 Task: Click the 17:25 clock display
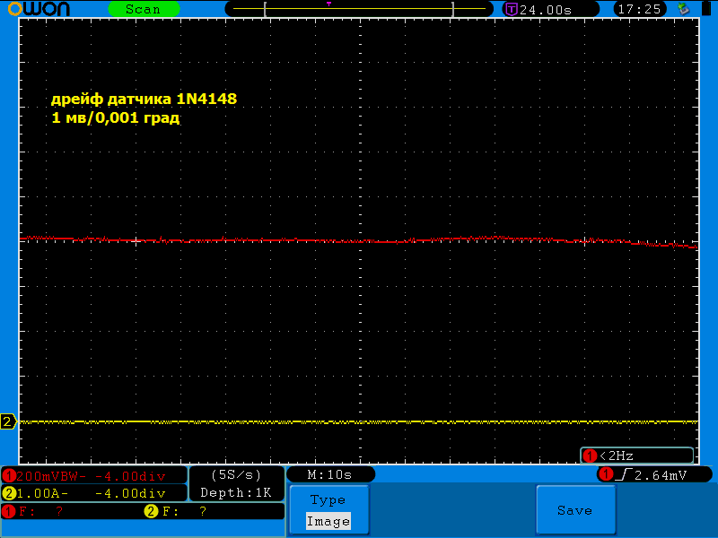click(x=640, y=9)
